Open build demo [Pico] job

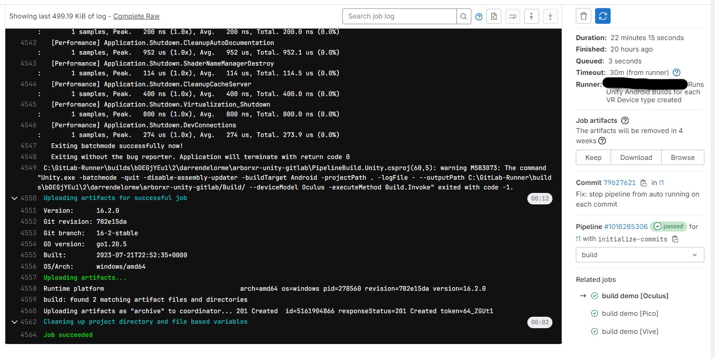(630, 314)
